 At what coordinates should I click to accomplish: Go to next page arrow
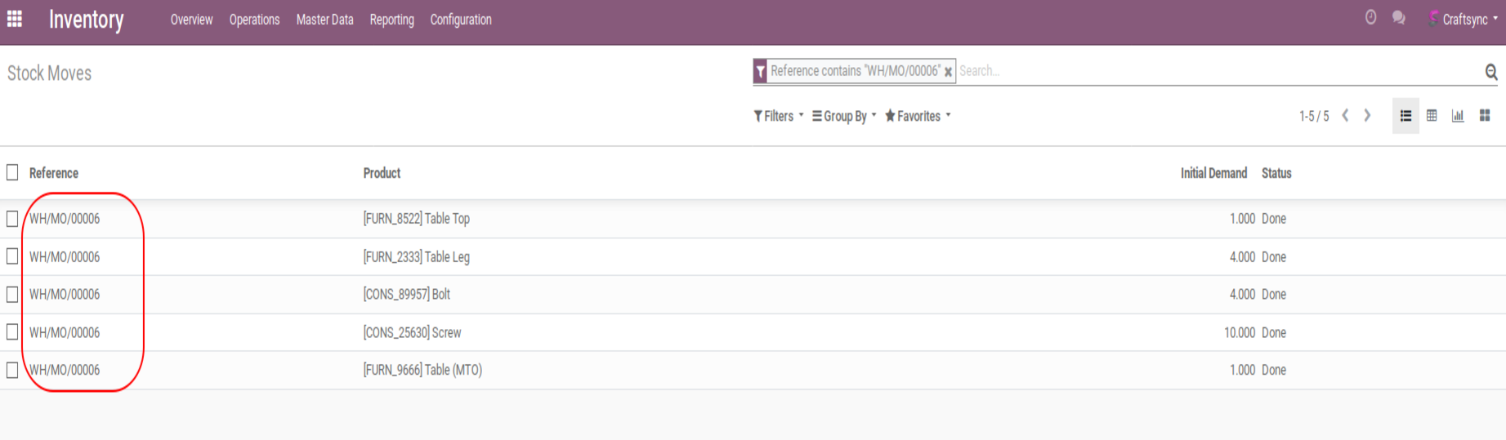(x=1367, y=116)
